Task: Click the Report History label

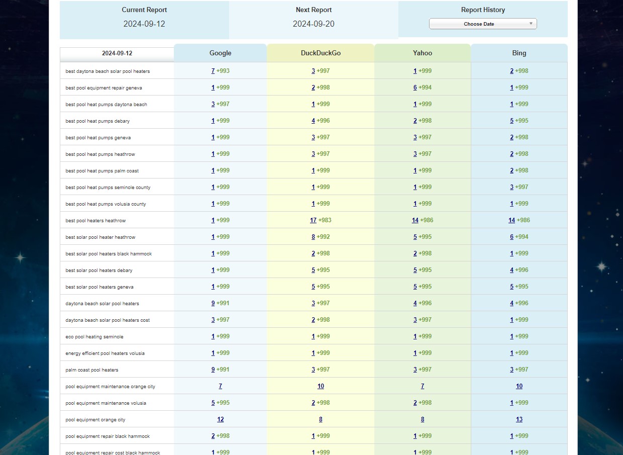Action: [483, 10]
